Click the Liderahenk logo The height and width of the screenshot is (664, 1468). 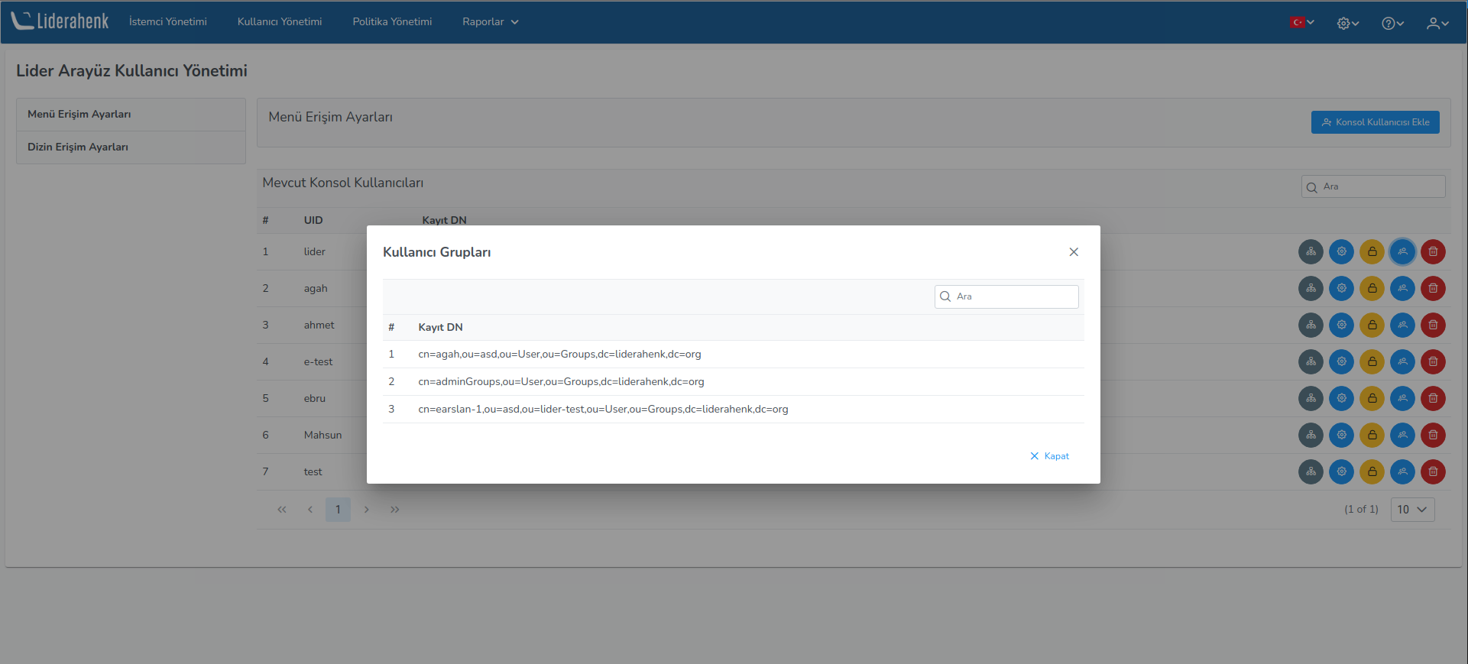[60, 21]
